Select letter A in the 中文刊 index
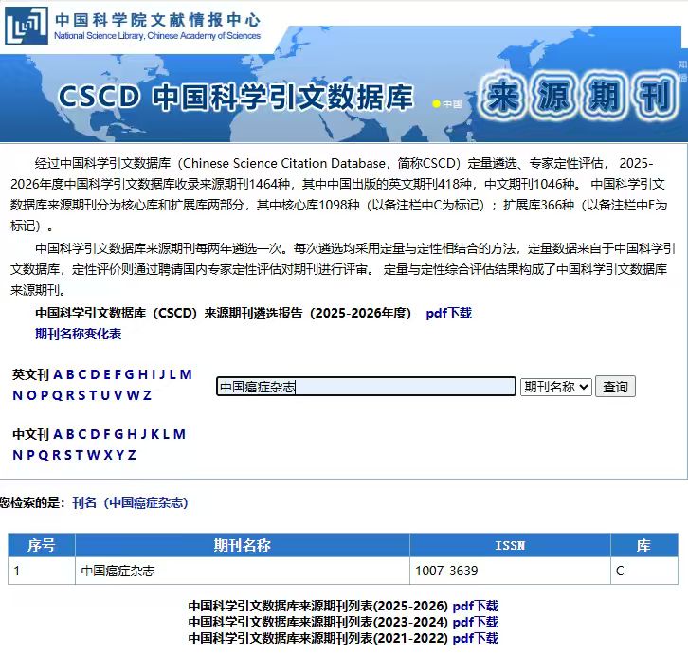The image size is (688, 654). click(58, 434)
